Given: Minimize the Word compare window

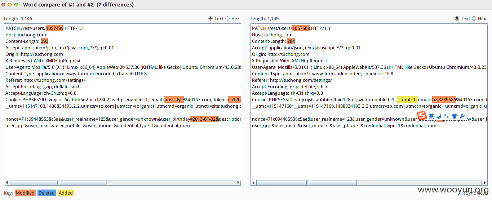Looking at the screenshot, I should click(10, 5).
